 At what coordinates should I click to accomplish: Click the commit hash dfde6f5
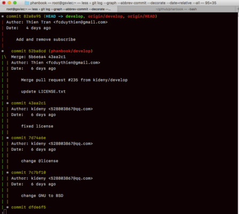pos(37,207)
